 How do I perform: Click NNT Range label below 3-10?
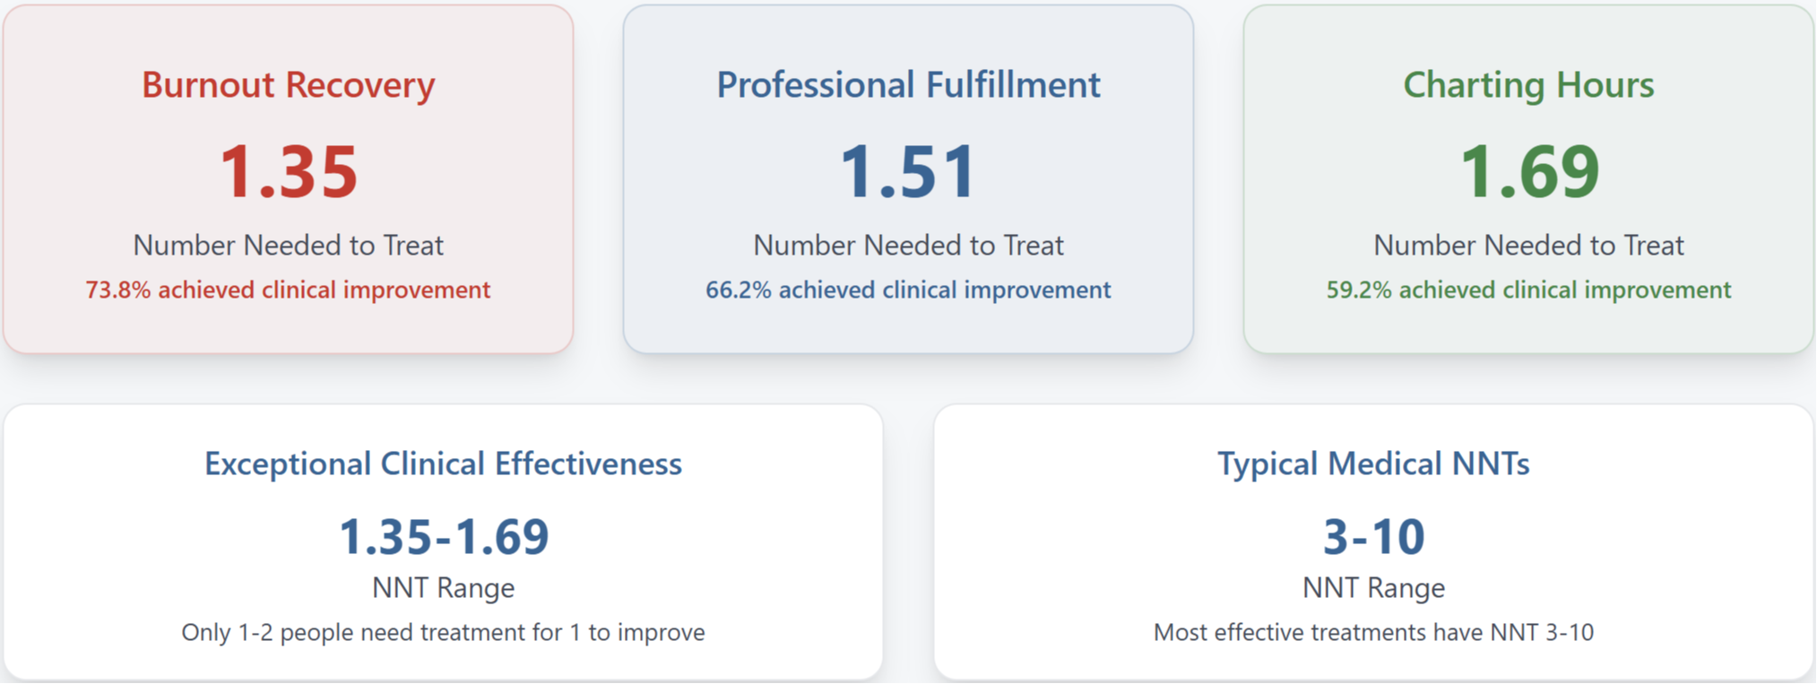point(1373,587)
